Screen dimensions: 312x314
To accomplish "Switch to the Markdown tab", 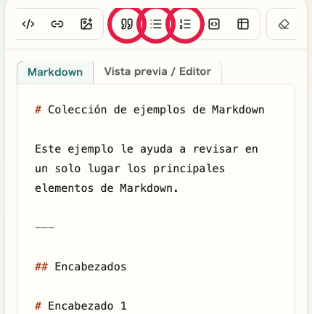I will [x=55, y=72].
